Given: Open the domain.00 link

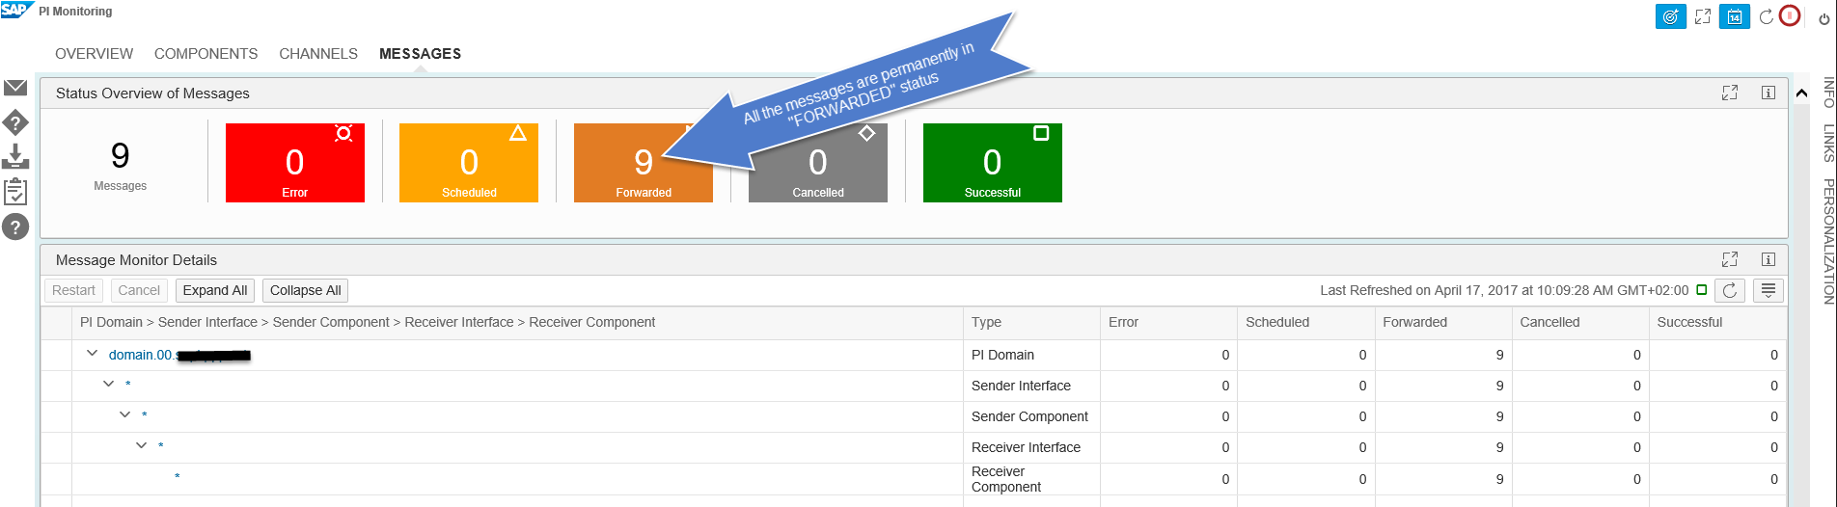Looking at the screenshot, I should pyautogui.click(x=179, y=355).
